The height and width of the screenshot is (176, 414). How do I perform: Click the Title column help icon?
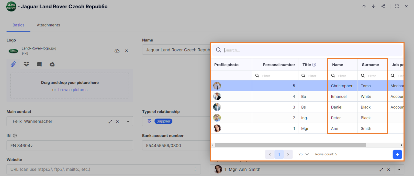coord(314,65)
